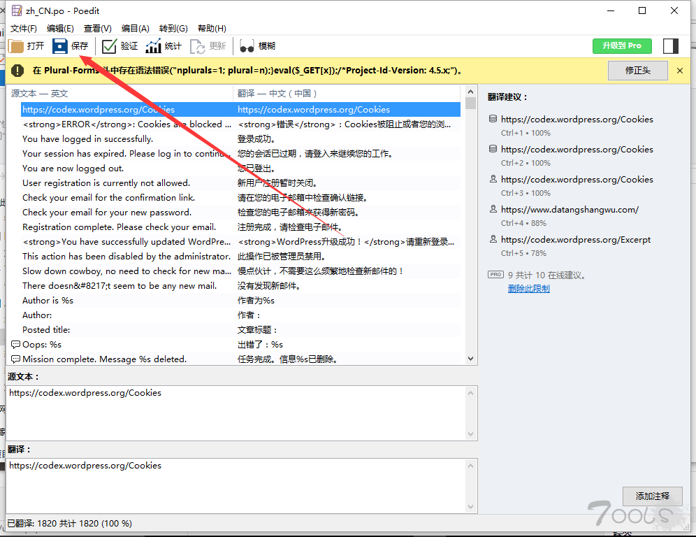Click the 添加注释 add comment button
Image resolution: width=696 pixels, height=537 pixels.
(652, 496)
